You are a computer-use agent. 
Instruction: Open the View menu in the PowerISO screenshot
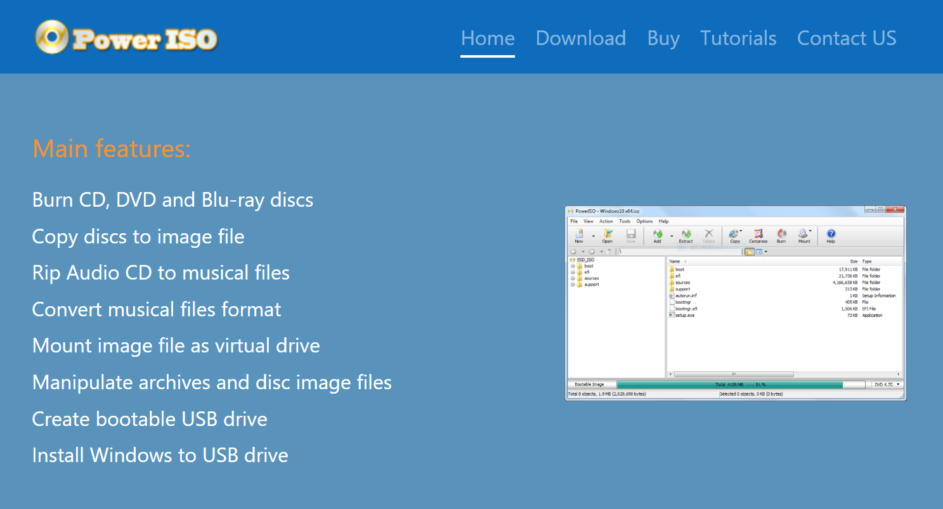(x=589, y=221)
